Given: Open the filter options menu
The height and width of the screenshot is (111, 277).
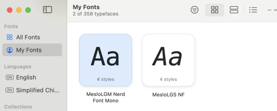Looking at the screenshot, I should 194,10.
